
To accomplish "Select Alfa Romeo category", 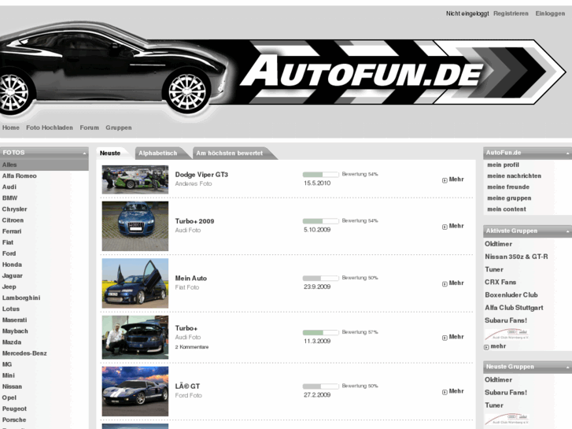I will (20, 176).
